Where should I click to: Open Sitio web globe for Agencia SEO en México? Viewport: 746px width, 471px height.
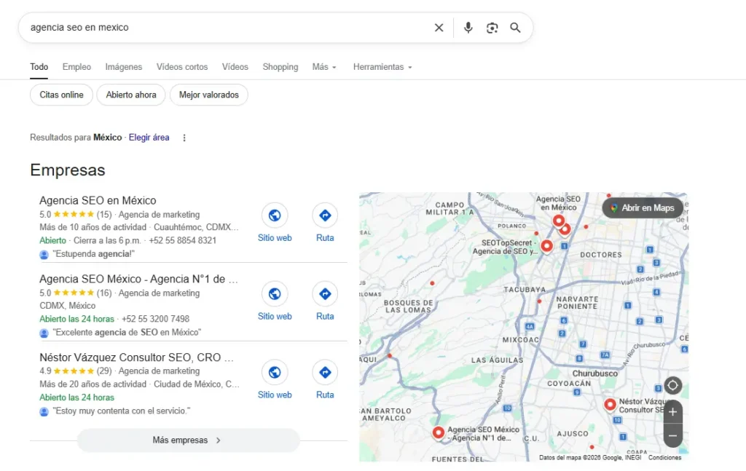(x=275, y=215)
